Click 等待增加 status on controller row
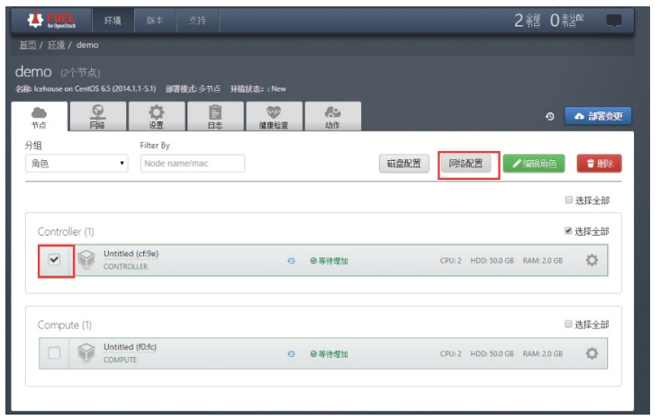Image resolution: width=660 pixels, height=420 pixels. (330, 261)
